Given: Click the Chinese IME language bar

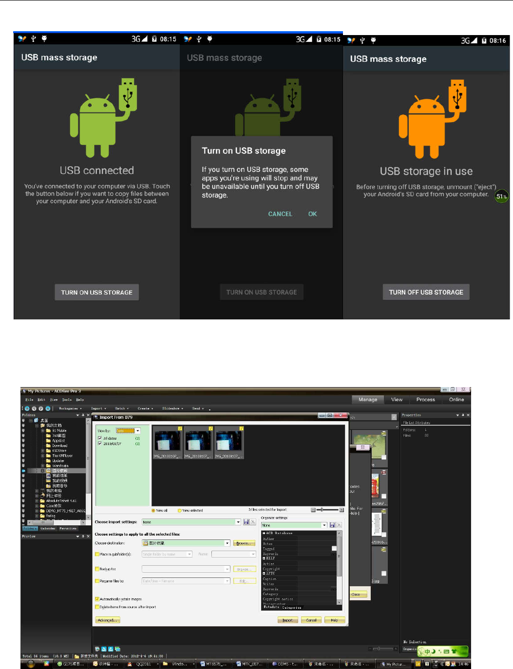Looking at the screenshot, I should click(443, 651).
